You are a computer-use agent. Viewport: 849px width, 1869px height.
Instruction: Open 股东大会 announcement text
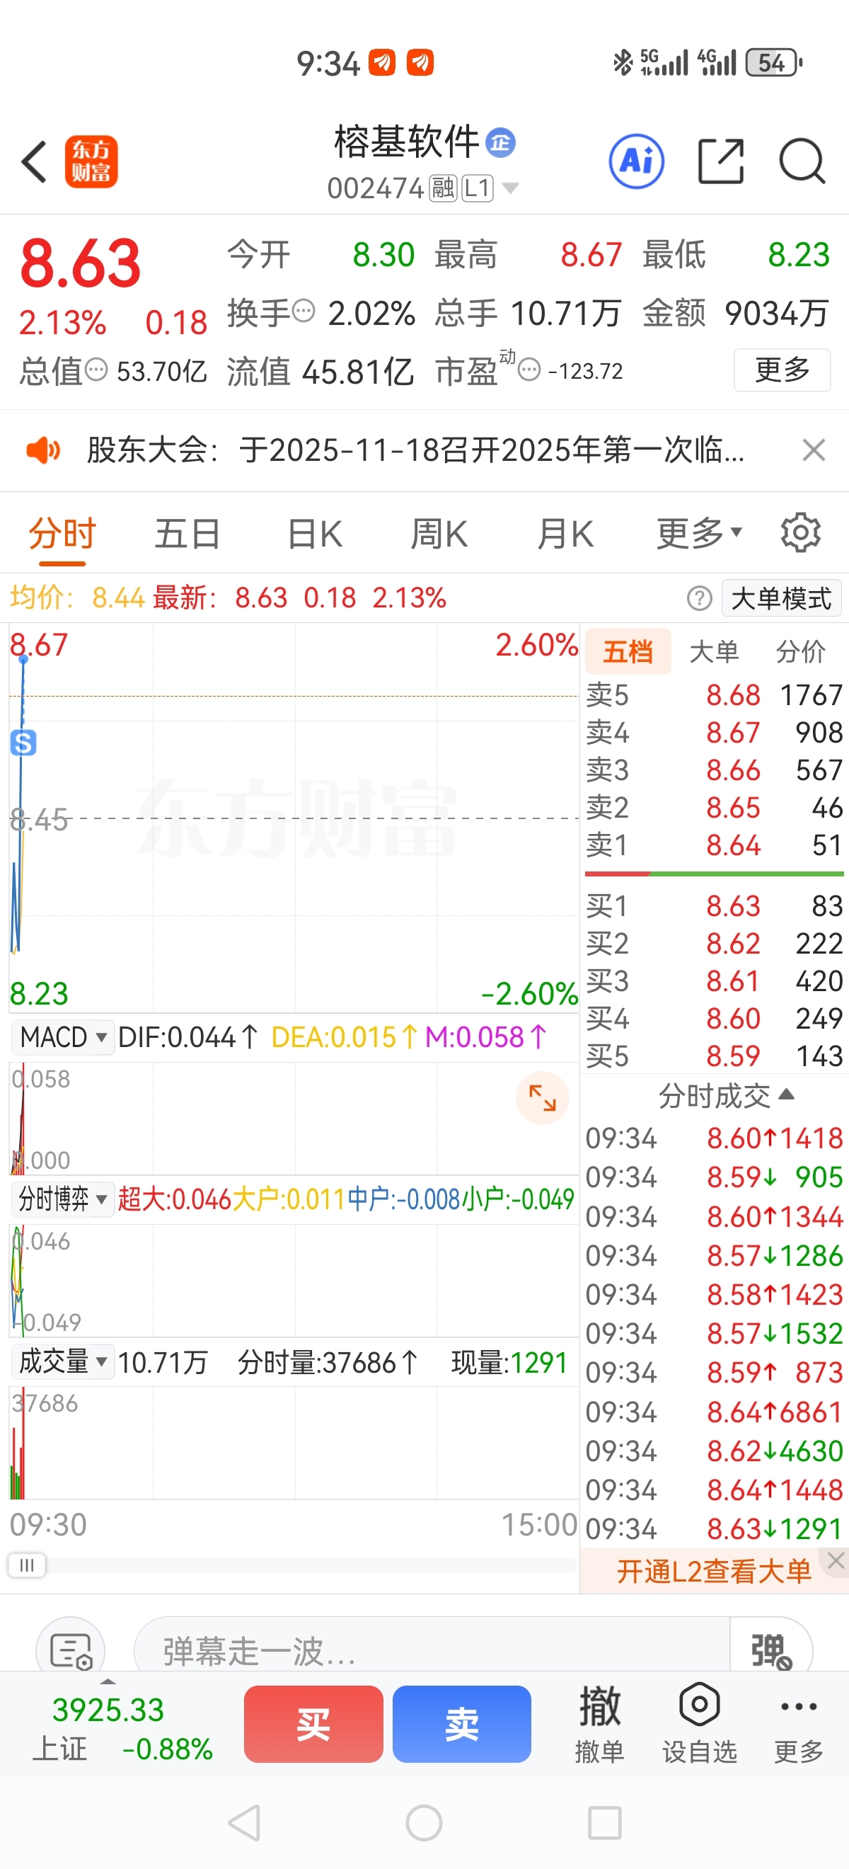(x=415, y=450)
